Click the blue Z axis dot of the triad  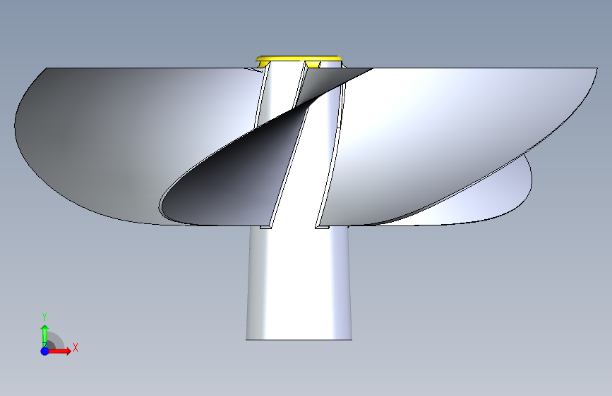pyautogui.click(x=45, y=351)
